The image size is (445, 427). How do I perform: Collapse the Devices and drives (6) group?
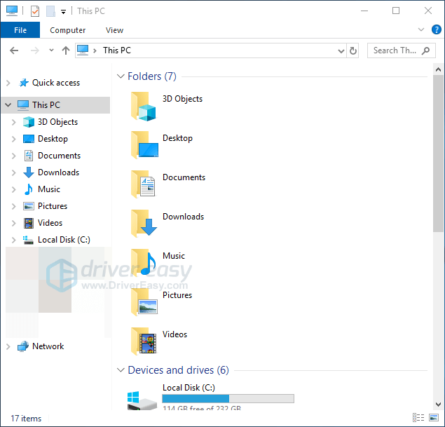121,370
